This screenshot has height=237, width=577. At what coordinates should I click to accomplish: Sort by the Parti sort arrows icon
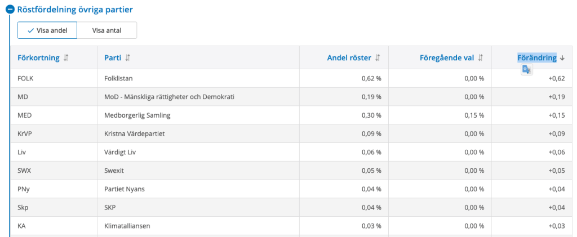pos(128,57)
